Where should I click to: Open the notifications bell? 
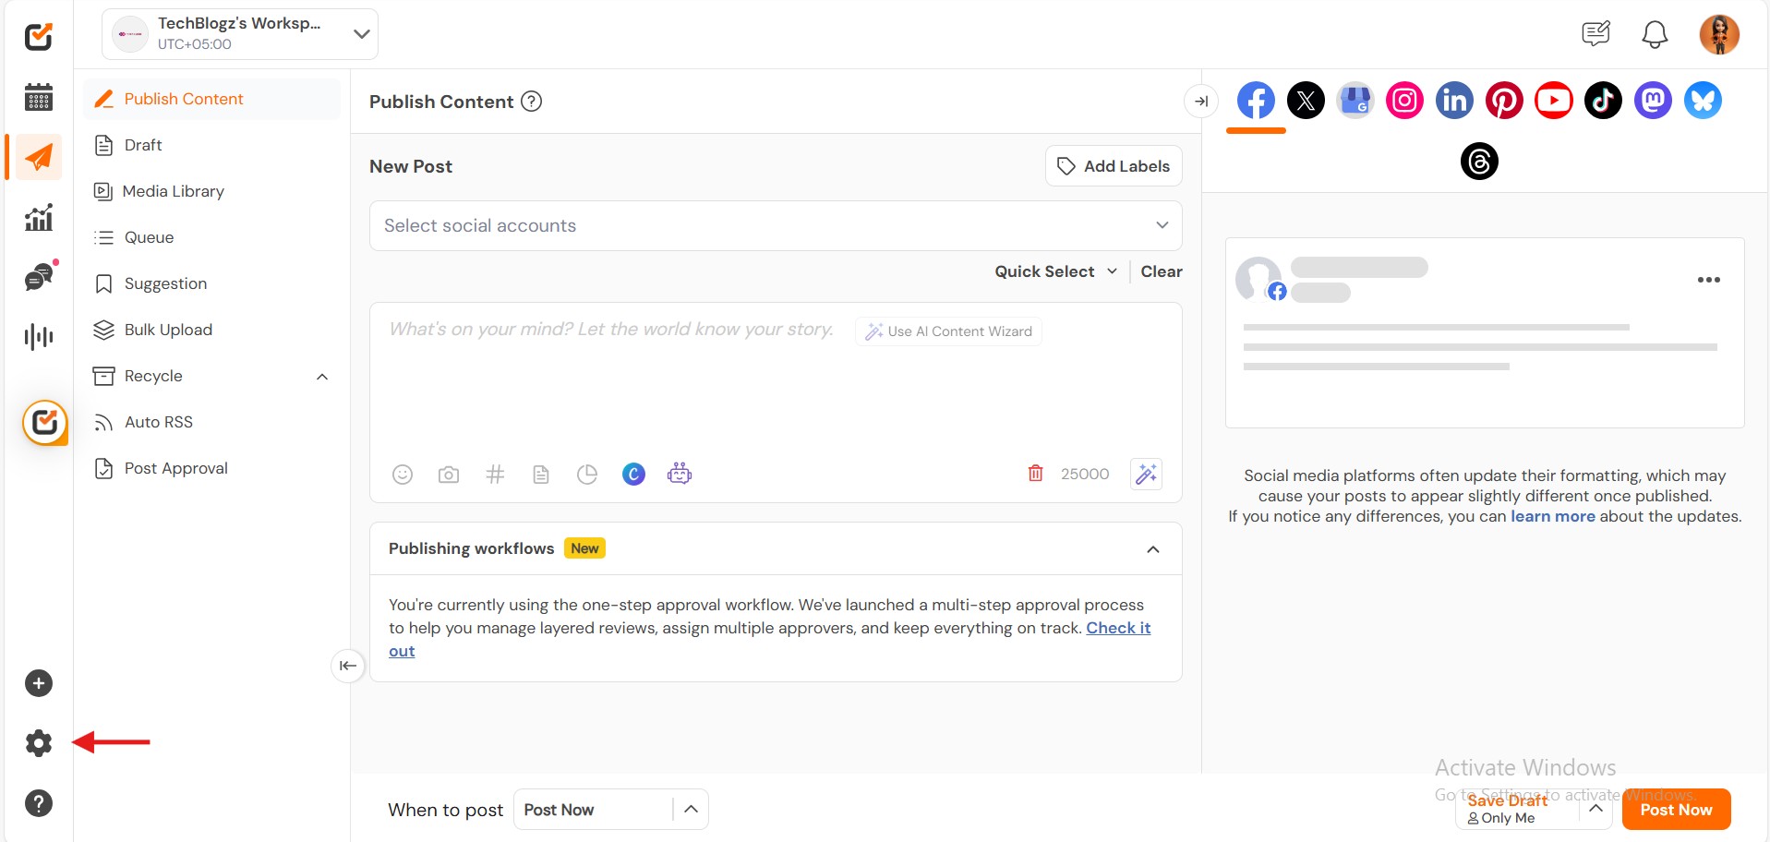pyautogui.click(x=1654, y=35)
